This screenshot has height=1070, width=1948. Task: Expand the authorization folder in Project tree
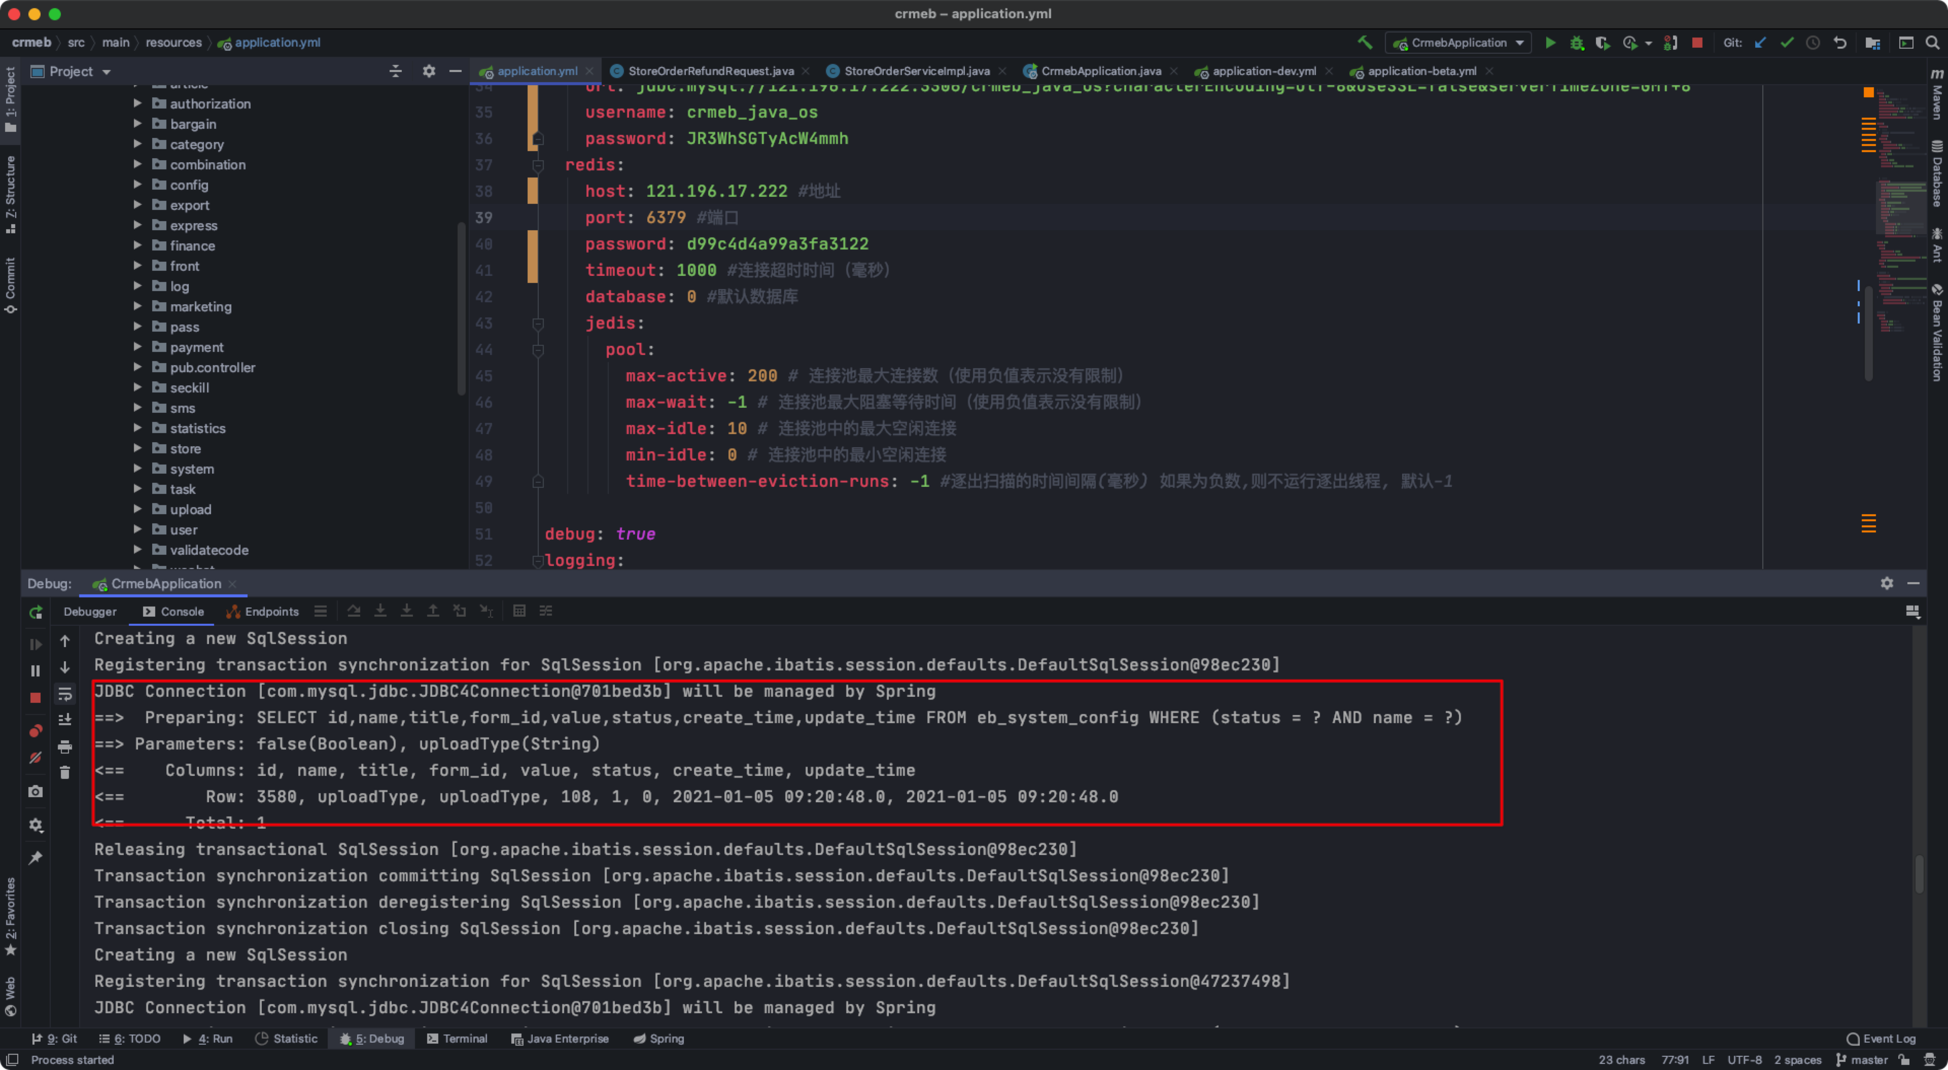(x=137, y=103)
